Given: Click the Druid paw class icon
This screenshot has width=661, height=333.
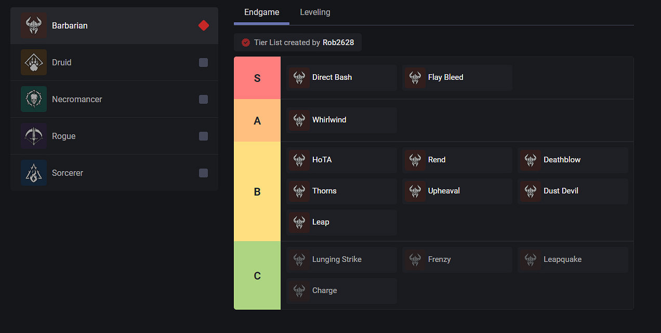Looking at the screenshot, I should pyautogui.click(x=34, y=62).
